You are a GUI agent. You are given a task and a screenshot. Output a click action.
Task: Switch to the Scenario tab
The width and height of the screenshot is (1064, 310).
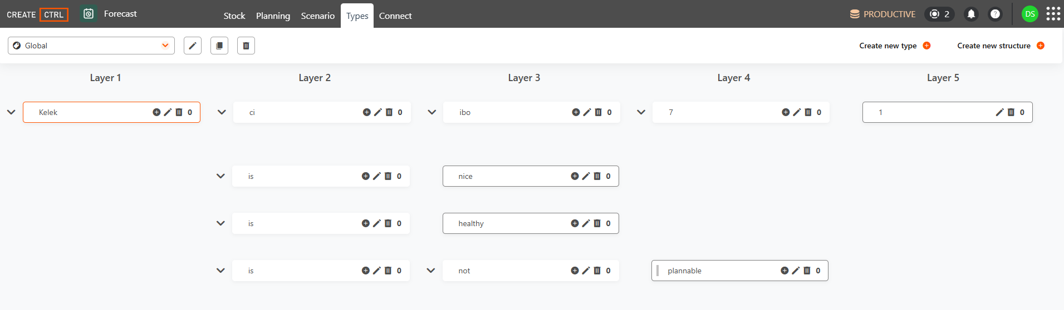click(x=318, y=16)
